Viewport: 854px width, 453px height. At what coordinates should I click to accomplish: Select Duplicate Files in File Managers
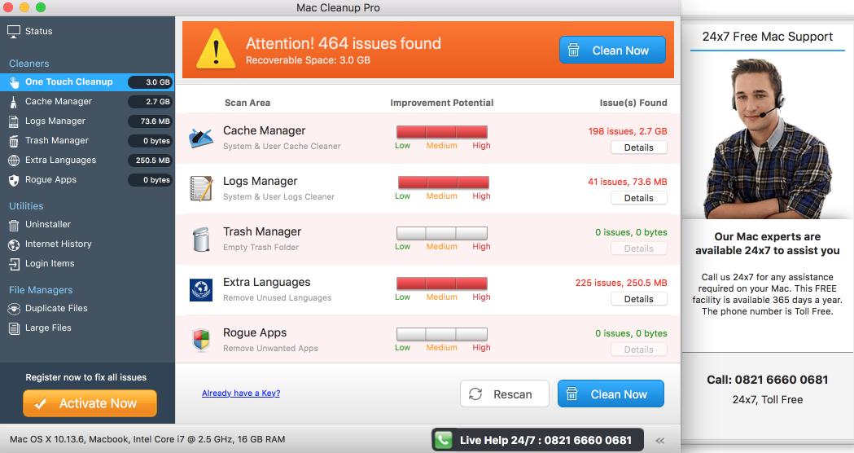tap(56, 308)
